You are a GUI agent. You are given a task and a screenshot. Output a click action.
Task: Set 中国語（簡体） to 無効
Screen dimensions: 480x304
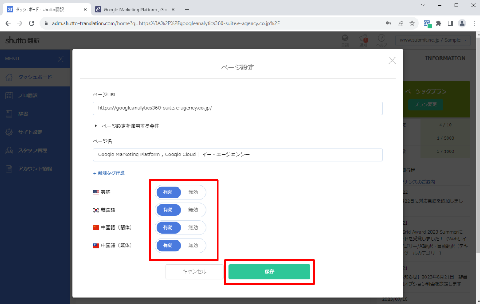click(193, 227)
